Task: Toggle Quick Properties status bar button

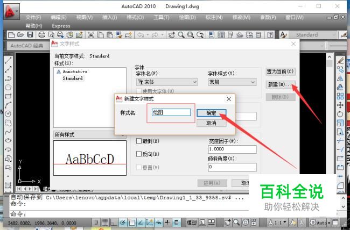Action: click(176, 222)
